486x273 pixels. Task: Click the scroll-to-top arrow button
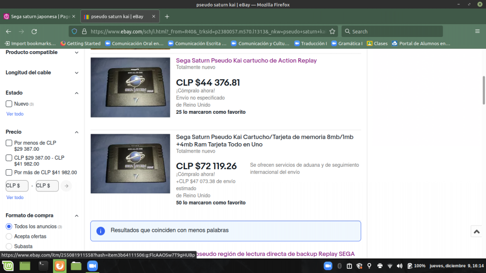pyautogui.click(x=477, y=231)
